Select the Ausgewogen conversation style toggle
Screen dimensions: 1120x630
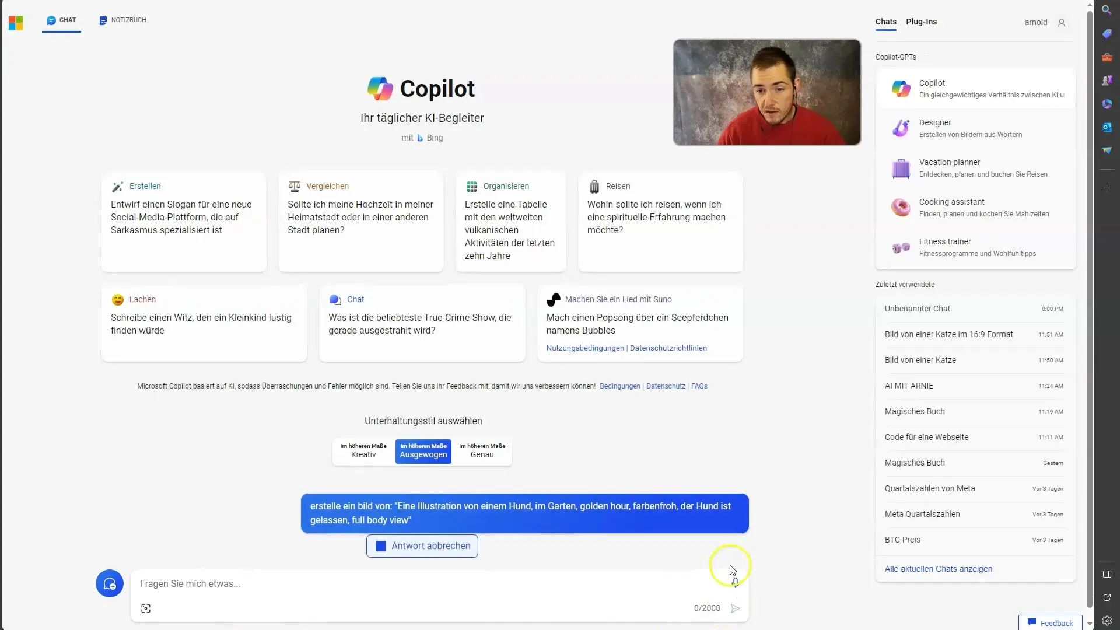pyautogui.click(x=423, y=451)
